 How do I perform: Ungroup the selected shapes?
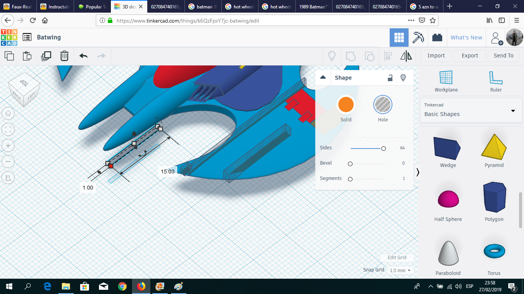[x=369, y=56]
